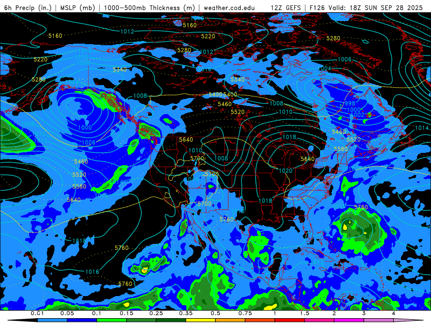431x323 pixels.
Task: Click the '0.05' legend value
Action: tap(67, 313)
